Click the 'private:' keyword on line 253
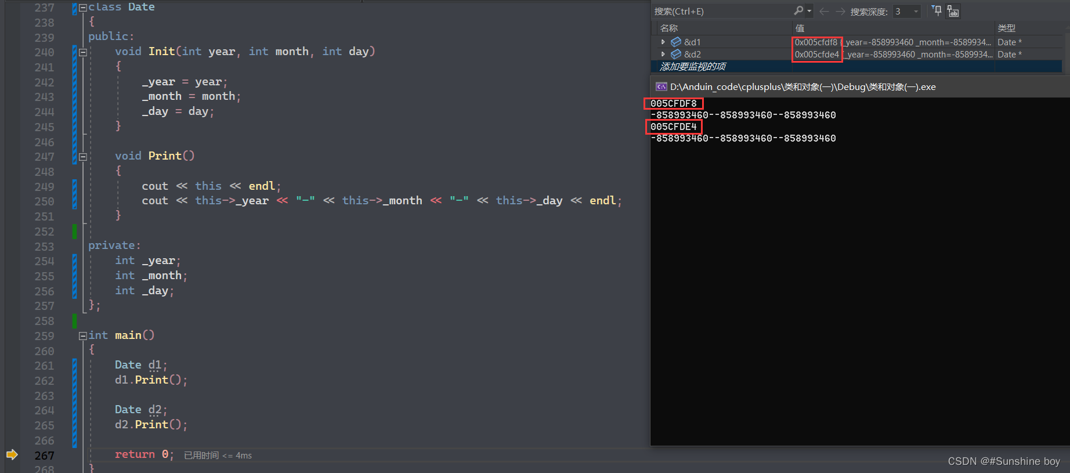Screen dimensions: 1070x473 (114, 245)
